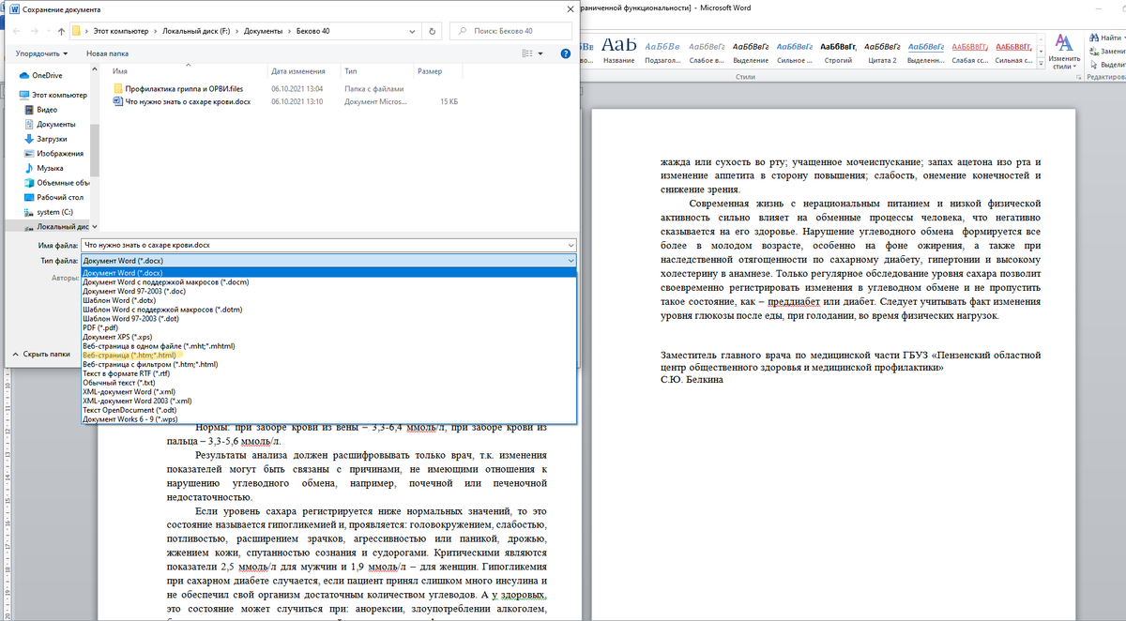Apply Строгий style in Word gallery

click(837, 50)
